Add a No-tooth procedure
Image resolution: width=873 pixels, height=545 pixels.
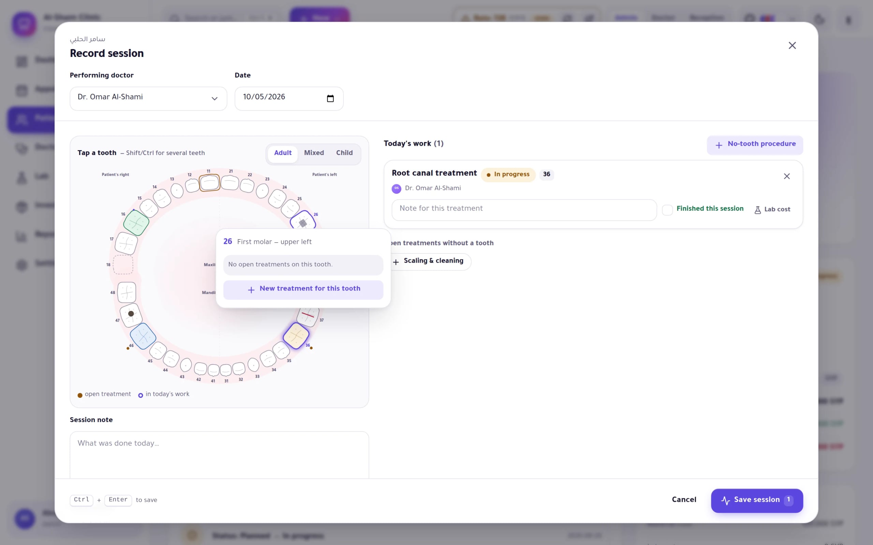[755, 144]
